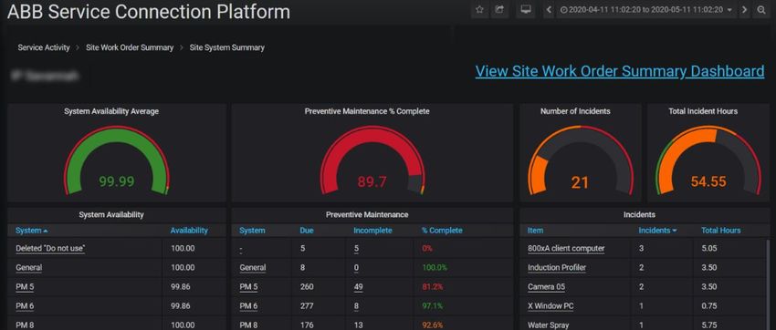Open Preventive Maintenance table panel title
This screenshot has width=776, height=330.
[x=367, y=215]
